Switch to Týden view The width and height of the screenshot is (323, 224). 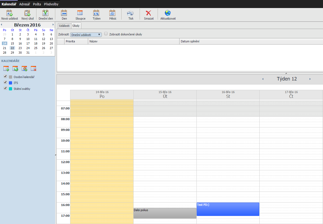[96, 15]
